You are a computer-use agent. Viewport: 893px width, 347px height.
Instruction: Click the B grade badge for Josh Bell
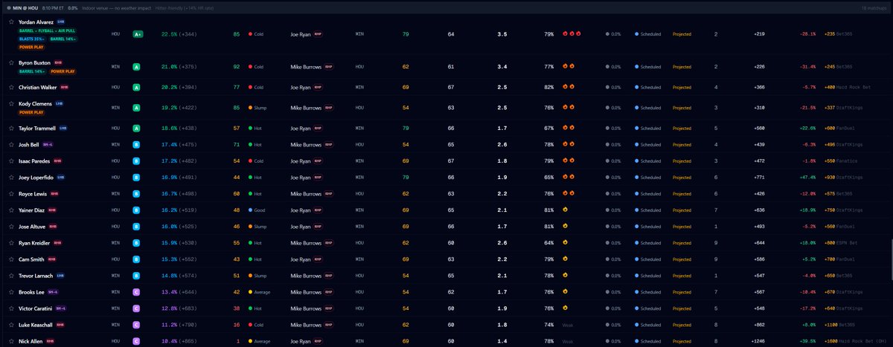tap(137, 144)
